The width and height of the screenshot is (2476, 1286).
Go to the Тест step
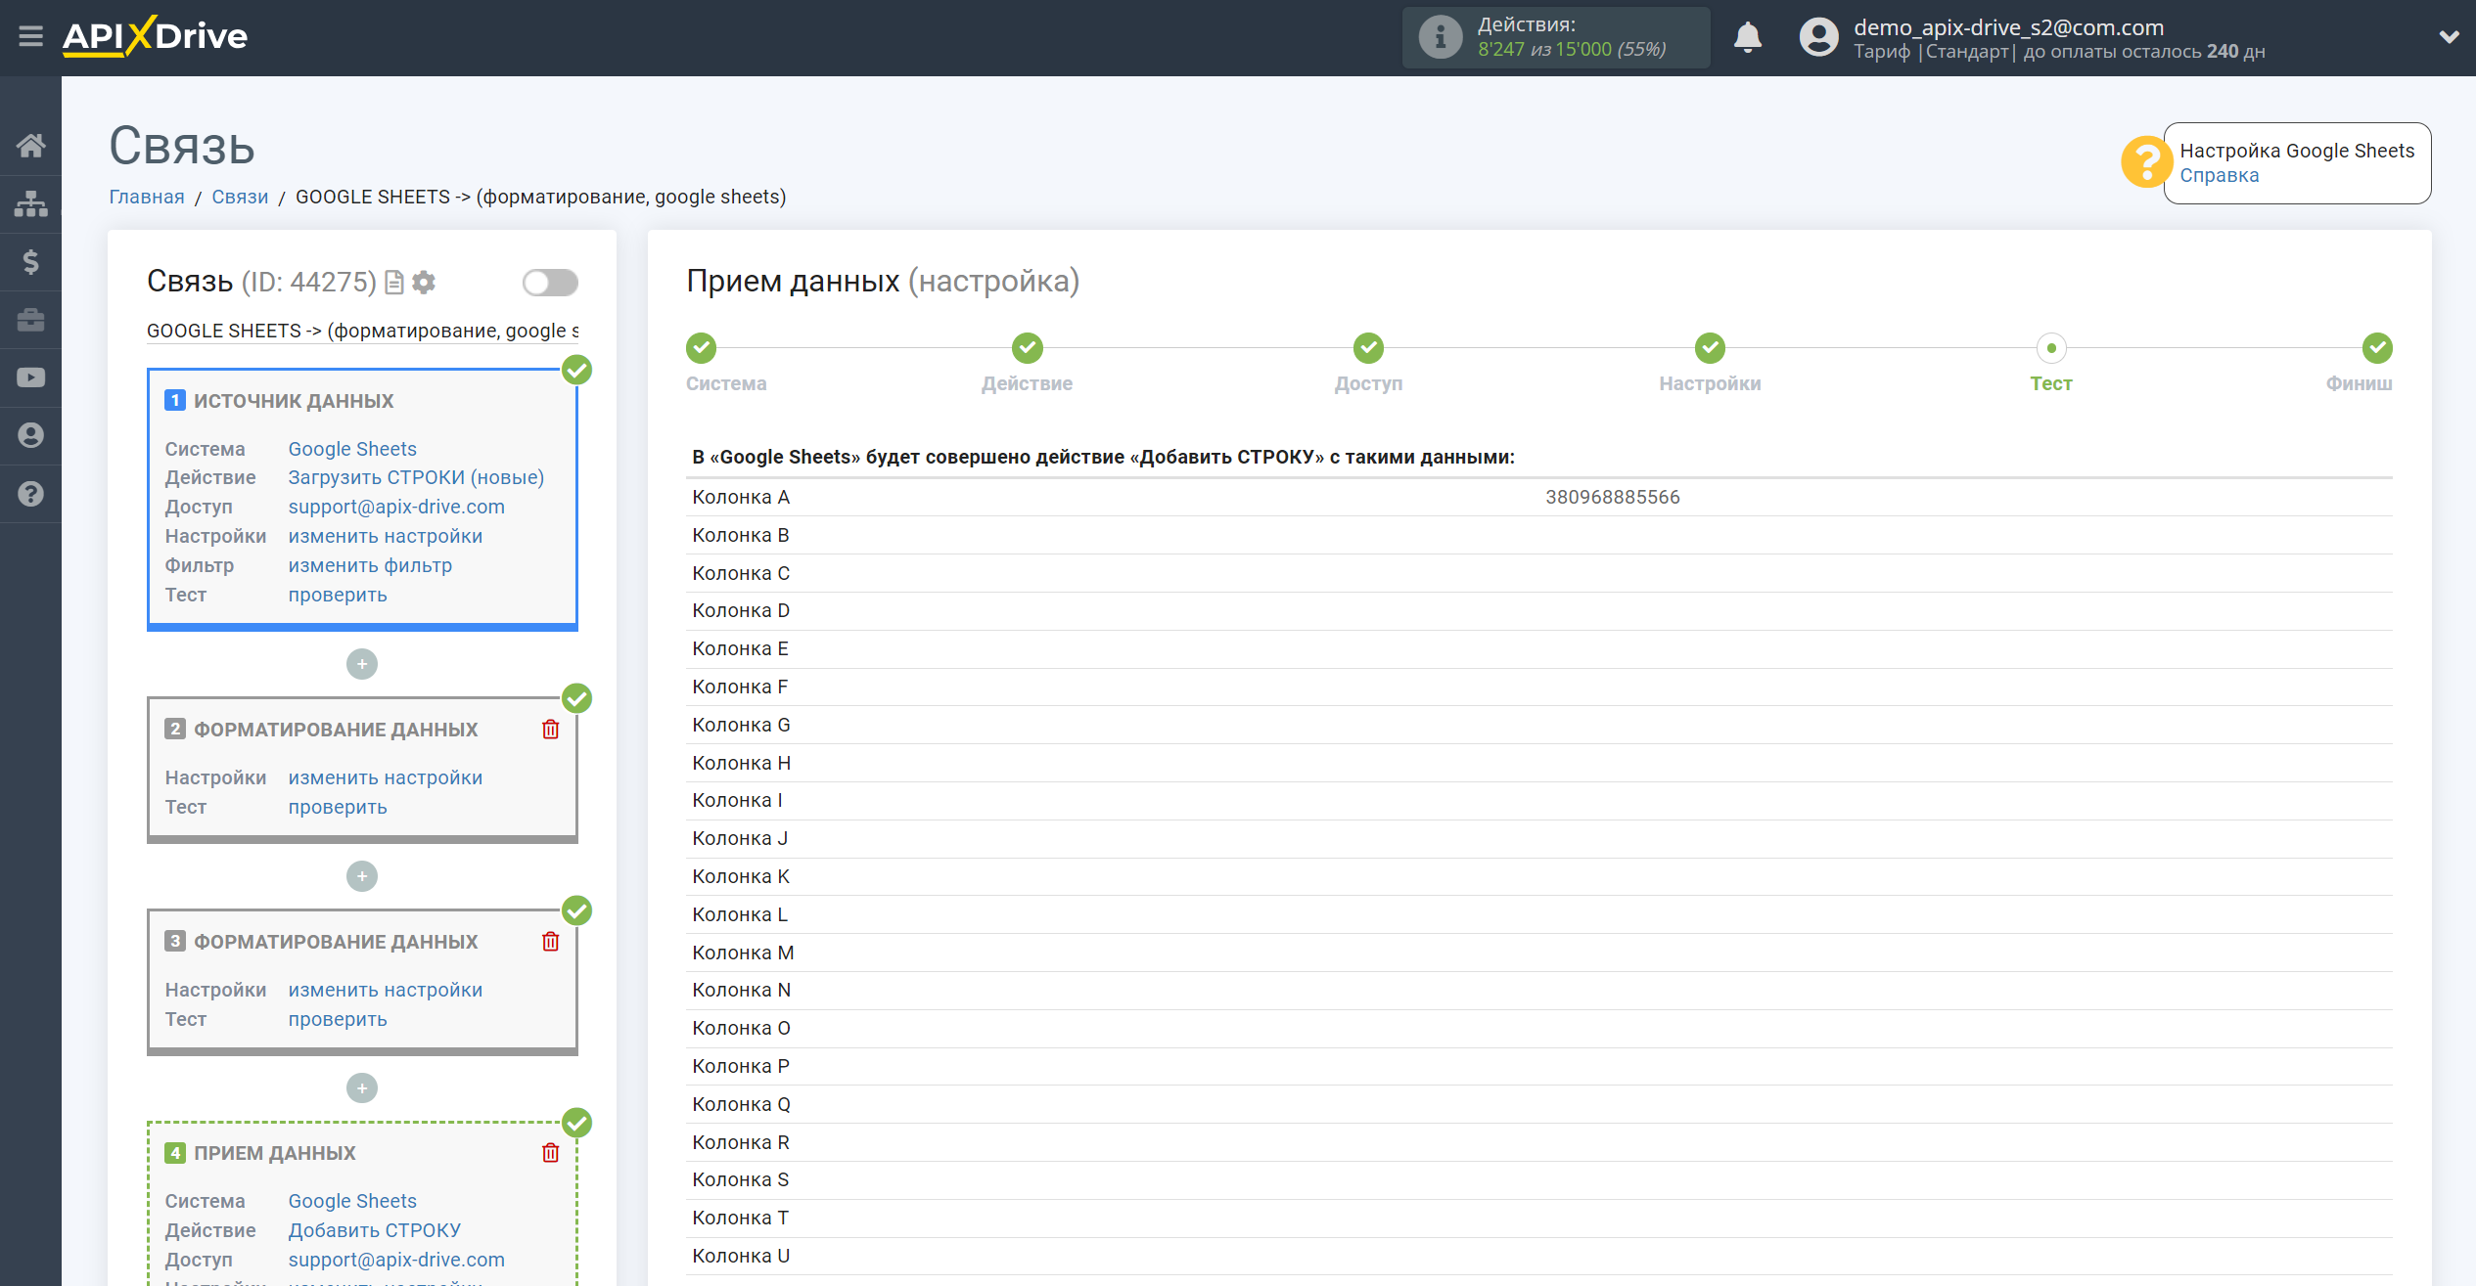pyautogui.click(x=2051, y=348)
